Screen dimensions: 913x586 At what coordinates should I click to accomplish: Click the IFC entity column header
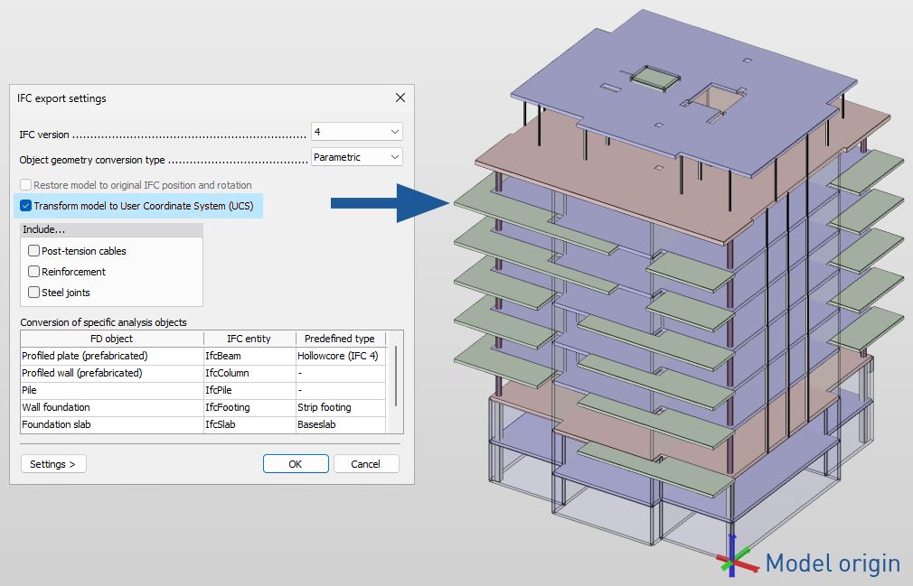click(x=249, y=339)
